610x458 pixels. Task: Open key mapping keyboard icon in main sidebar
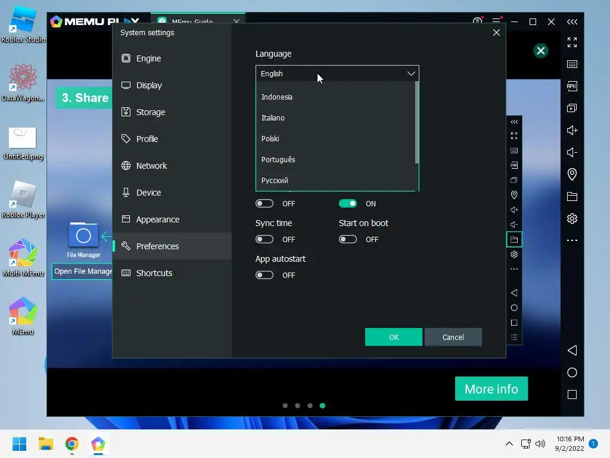point(572,64)
